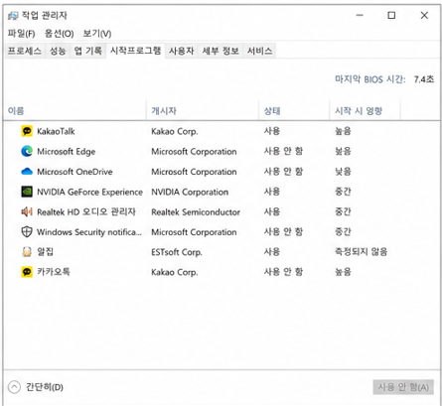Viewport: 442px width, 406px height.
Task: Click 낮음 impact in OneDrive row
Action: [x=343, y=172]
